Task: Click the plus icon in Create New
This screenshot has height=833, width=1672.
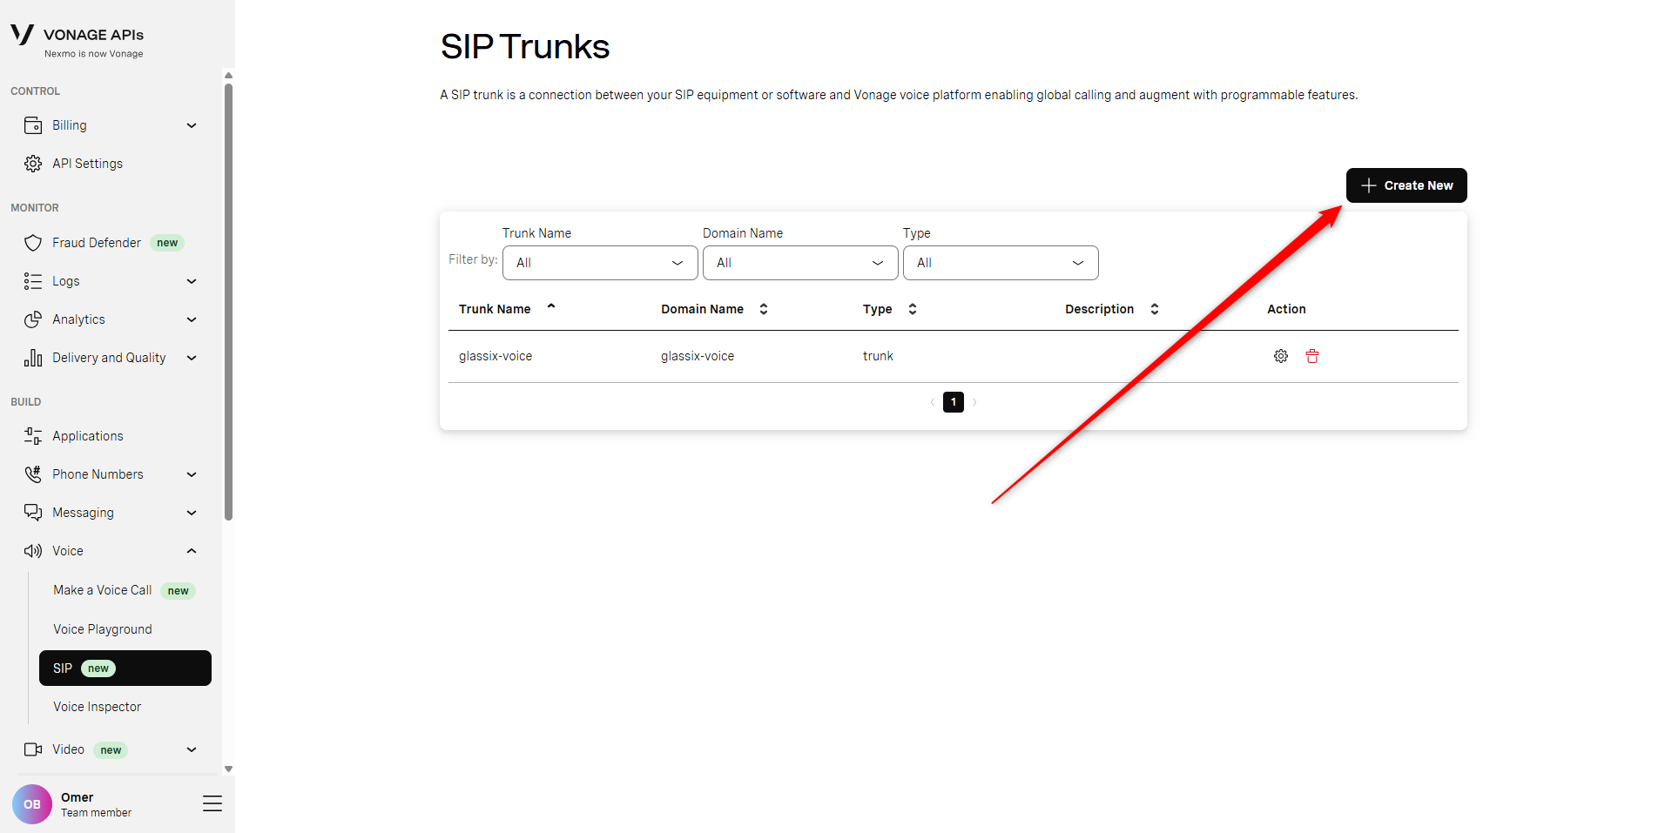Action: tap(1369, 185)
